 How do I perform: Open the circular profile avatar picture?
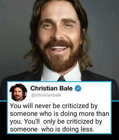tap(18, 92)
